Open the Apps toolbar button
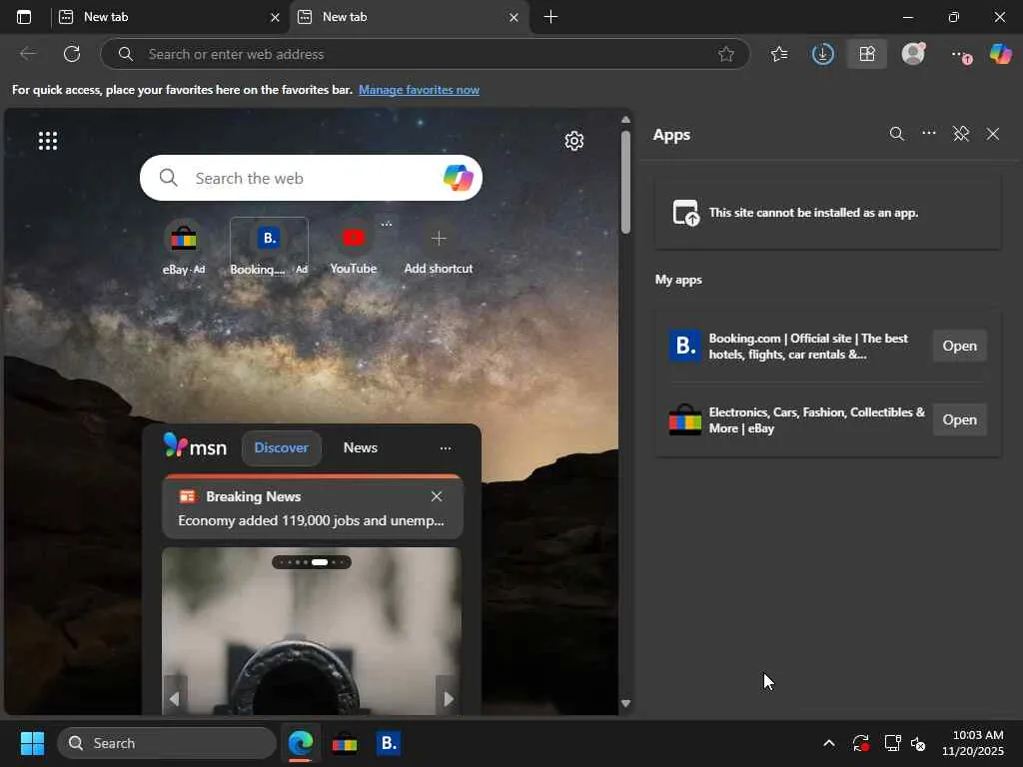Screen dimensions: 1023x767 [866, 54]
